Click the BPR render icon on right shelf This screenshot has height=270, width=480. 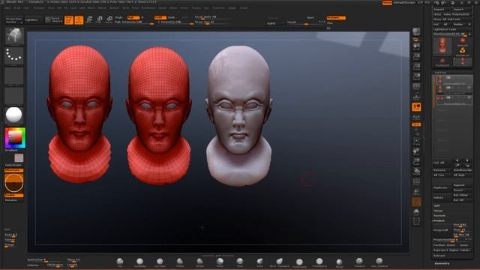click(416, 31)
